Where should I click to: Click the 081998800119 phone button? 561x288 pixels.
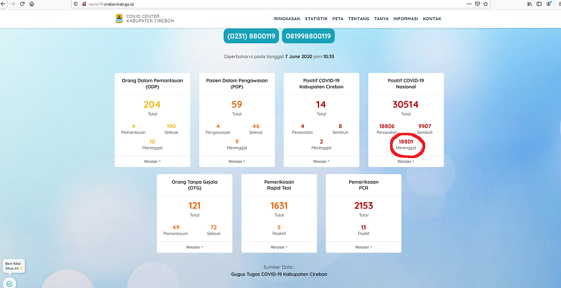coord(308,36)
